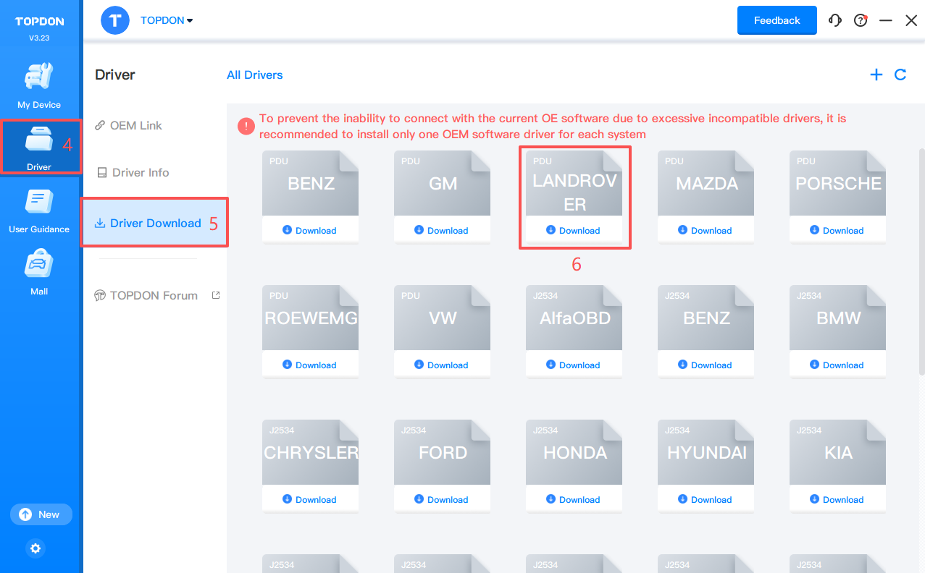Expand the TOPDON account dropdown
The image size is (925, 573).
tap(167, 20)
